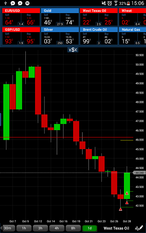Click the currency symbols ¥$€ handle
The width and height of the screenshot is (146, 233).
(73, 50)
